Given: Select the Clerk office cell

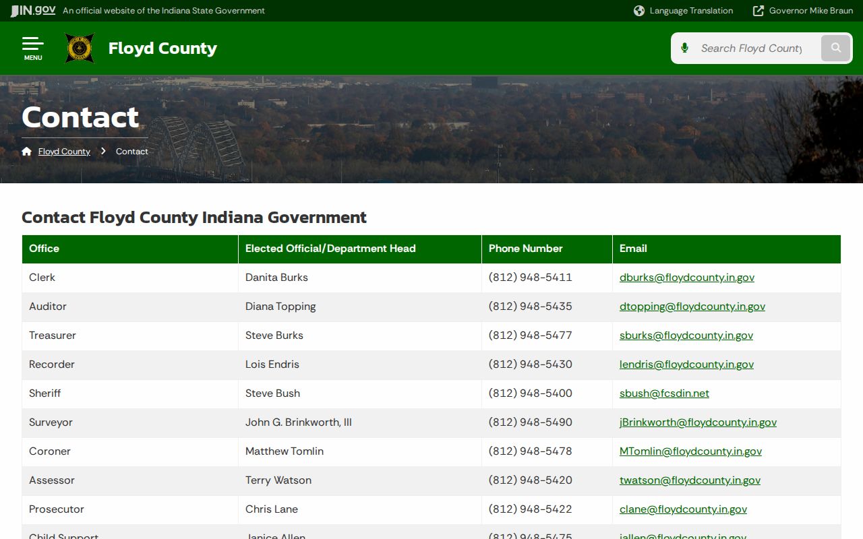Looking at the screenshot, I should (x=130, y=278).
